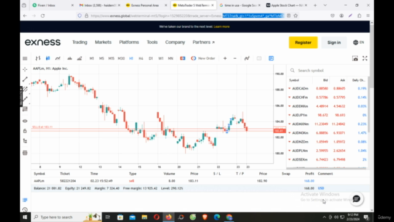Open the Trading menu

[x=79, y=43]
